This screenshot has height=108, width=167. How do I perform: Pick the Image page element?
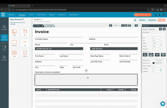tap(14, 32)
